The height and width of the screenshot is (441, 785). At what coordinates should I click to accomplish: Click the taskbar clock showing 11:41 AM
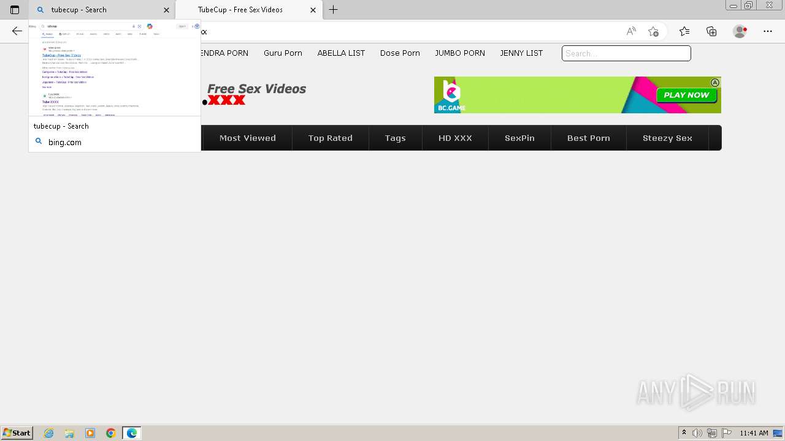point(754,433)
